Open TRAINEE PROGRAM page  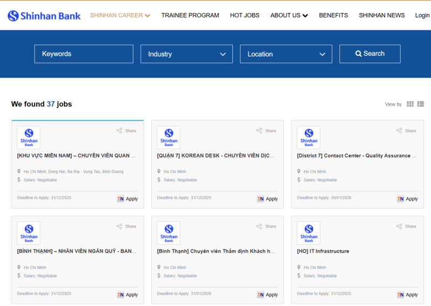click(x=190, y=16)
